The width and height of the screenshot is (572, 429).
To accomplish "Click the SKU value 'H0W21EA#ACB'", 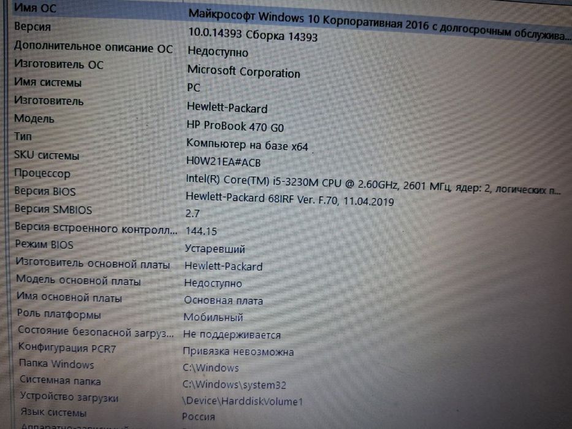I will pos(223,162).
